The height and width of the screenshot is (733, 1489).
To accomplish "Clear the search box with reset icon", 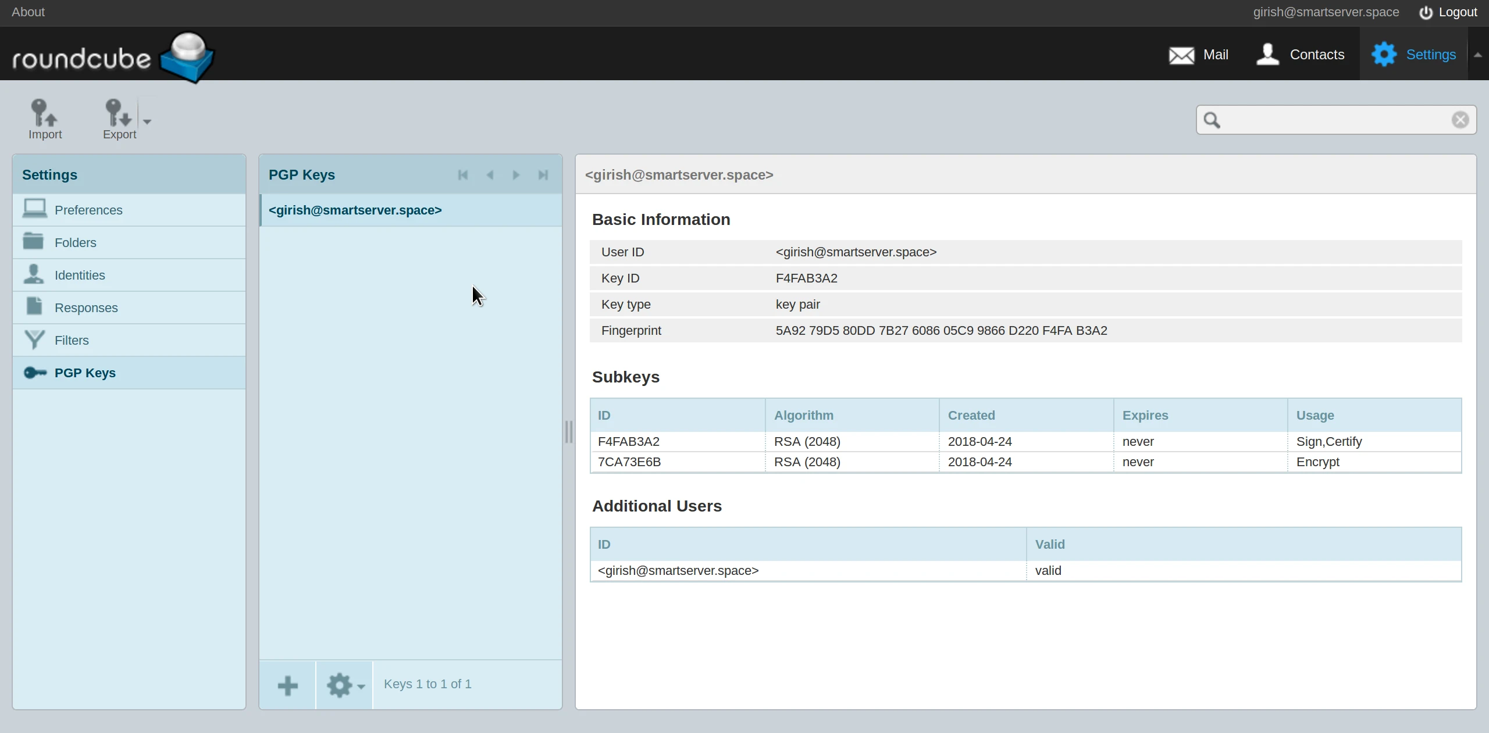I will tap(1460, 120).
